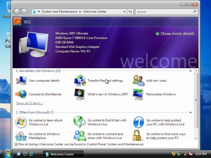
Task: Click the padlock help protect your PC icon
Action: (137, 135)
